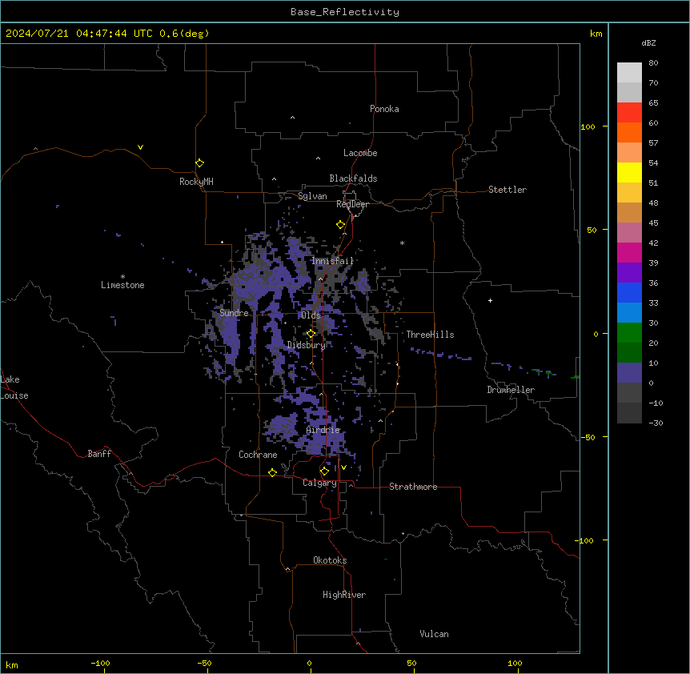Viewport: 690px width, 674px height.
Task: Click the ThreeHills label
Action: tap(430, 335)
